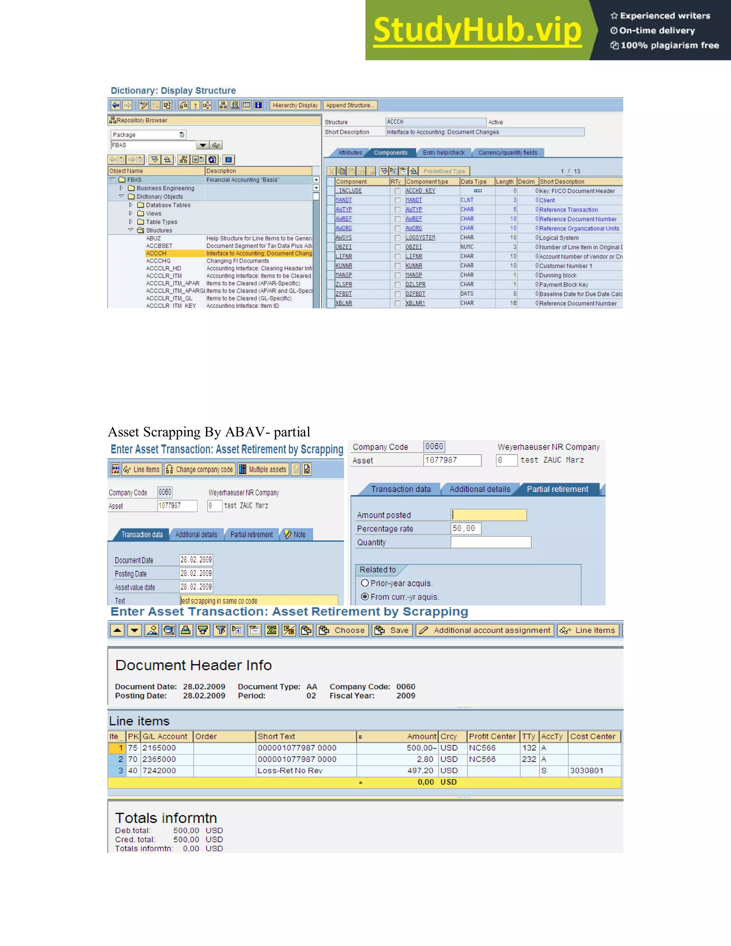The height and width of the screenshot is (946, 731).
Task: Check the RTy checkbox for MANDT row
Action: tap(398, 201)
